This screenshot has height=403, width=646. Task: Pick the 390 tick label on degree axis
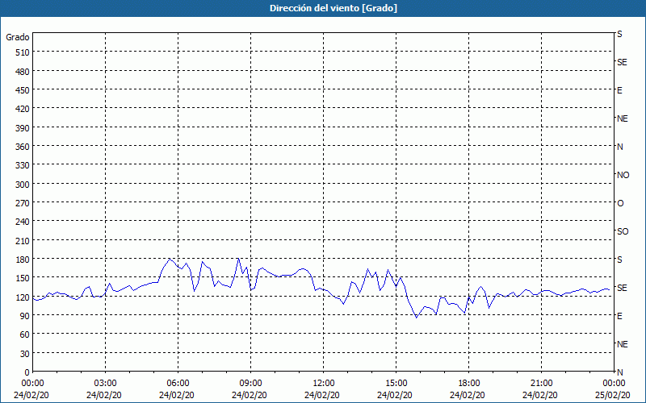click(x=23, y=128)
